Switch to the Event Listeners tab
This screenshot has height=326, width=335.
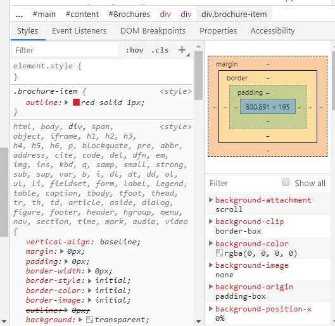79,31
